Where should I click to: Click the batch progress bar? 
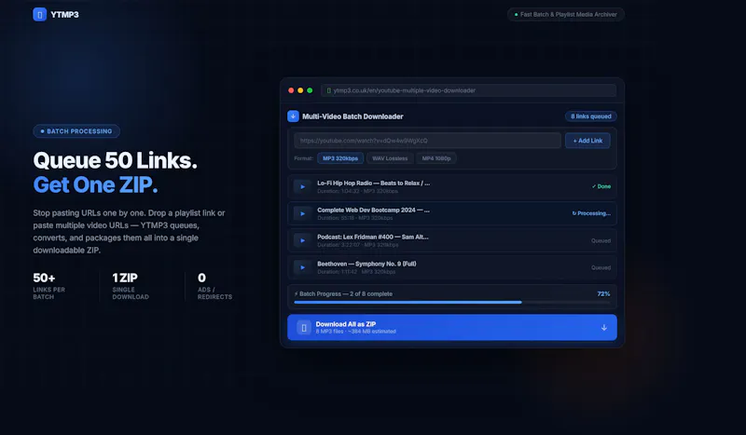[452, 303]
